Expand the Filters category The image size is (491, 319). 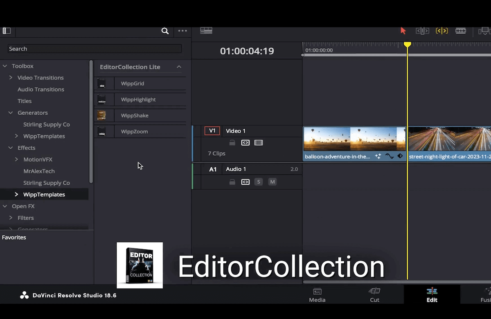(11, 218)
